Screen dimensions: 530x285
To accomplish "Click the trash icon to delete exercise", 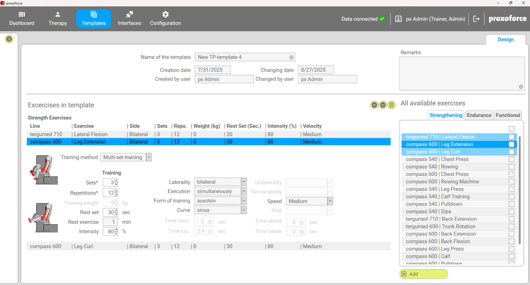I will click(392, 105).
